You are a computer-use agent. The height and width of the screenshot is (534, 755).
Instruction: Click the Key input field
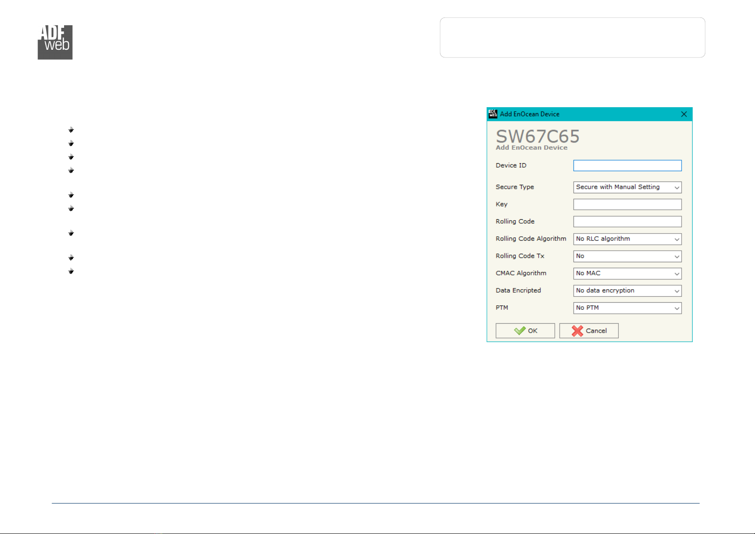pyautogui.click(x=627, y=204)
